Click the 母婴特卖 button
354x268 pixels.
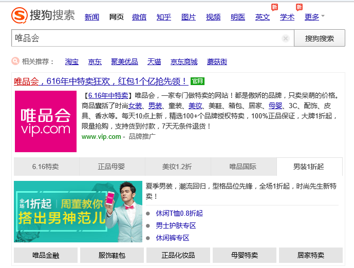click(x=246, y=255)
